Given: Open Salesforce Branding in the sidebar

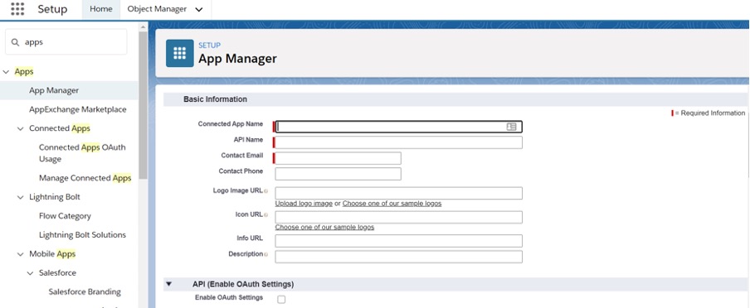Looking at the screenshot, I should 85,291.
